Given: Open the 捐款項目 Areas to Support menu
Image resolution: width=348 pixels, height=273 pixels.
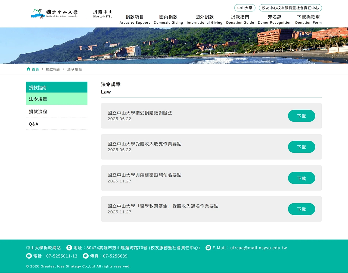Looking at the screenshot, I should pyautogui.click(x=135, y=19).
